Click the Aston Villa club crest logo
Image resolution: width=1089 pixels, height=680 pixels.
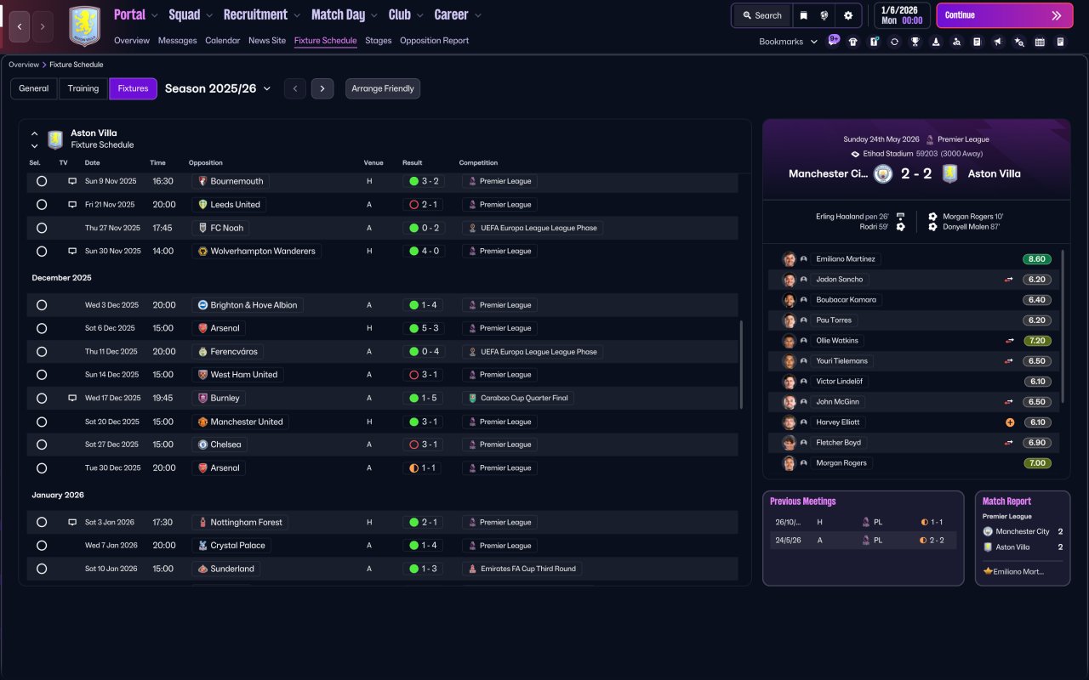84,26
